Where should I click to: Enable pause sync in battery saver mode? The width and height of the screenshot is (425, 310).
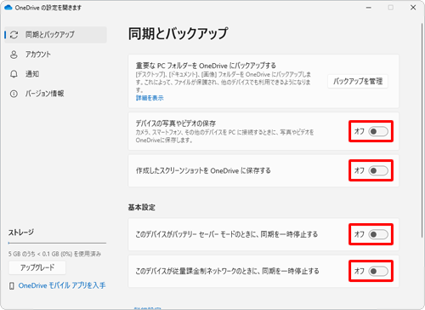tap(378, 234)
